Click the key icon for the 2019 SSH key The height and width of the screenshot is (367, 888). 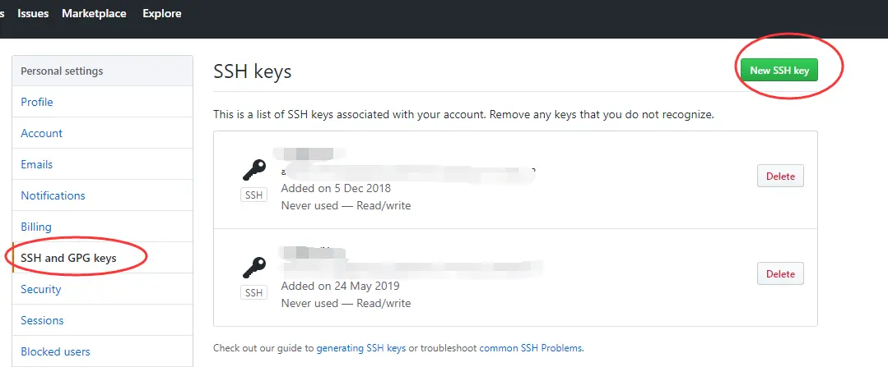coord(254,268)
